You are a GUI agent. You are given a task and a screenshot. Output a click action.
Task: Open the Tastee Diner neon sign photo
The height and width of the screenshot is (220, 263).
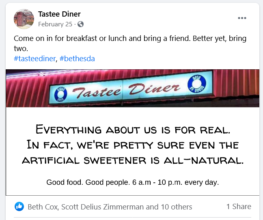[132, 88]
